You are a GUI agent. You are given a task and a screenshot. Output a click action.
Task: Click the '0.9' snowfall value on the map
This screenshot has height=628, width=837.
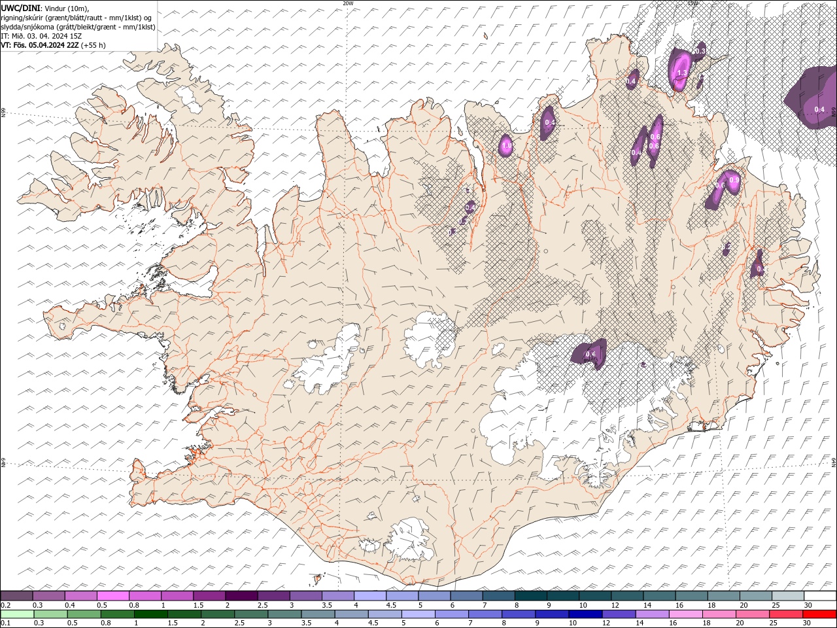tap(734, 181)
